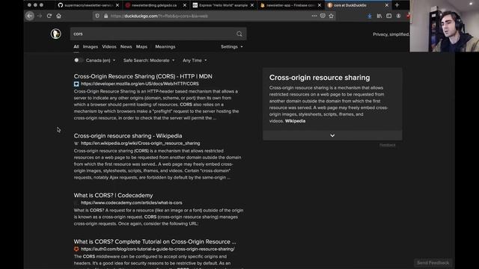The width and height of the screenshot is (479, 269).
Task: Open Safe Search: Moderate dropdown
Action: 149,61
